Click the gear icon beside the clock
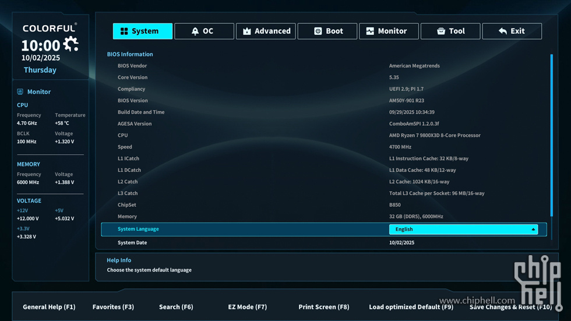Viewport: 571px width, 321px height. tap(71, 44)
